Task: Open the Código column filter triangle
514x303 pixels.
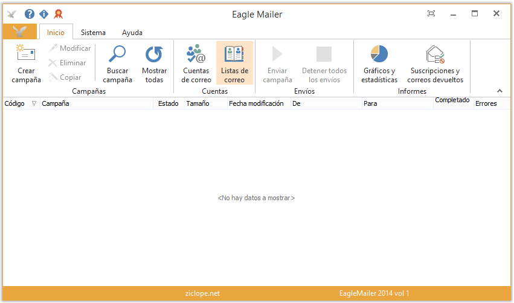Action: (34, 103)
